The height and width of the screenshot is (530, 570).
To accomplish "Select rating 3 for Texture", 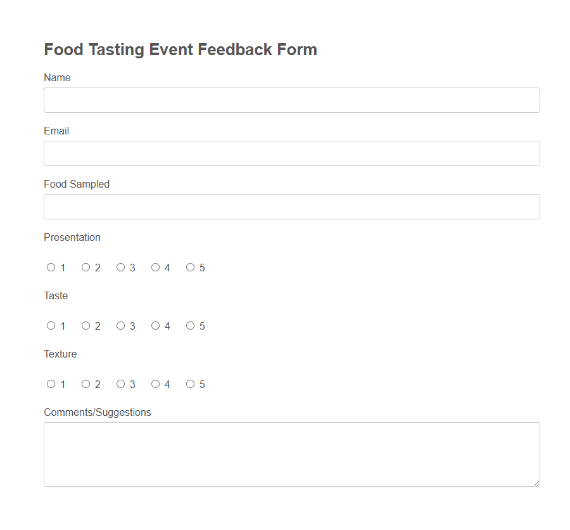I will 120,384.
